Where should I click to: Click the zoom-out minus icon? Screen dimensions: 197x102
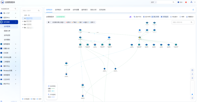[192, 98]
